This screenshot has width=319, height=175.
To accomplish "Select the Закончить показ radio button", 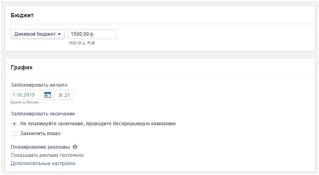I will pos(14,134).
